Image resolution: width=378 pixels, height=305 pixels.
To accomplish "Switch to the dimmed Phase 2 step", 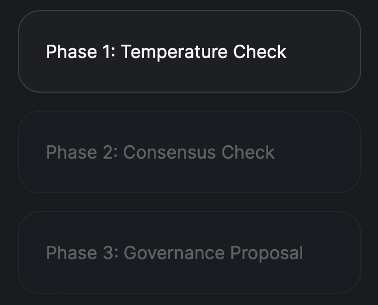I will click(190, 152).
